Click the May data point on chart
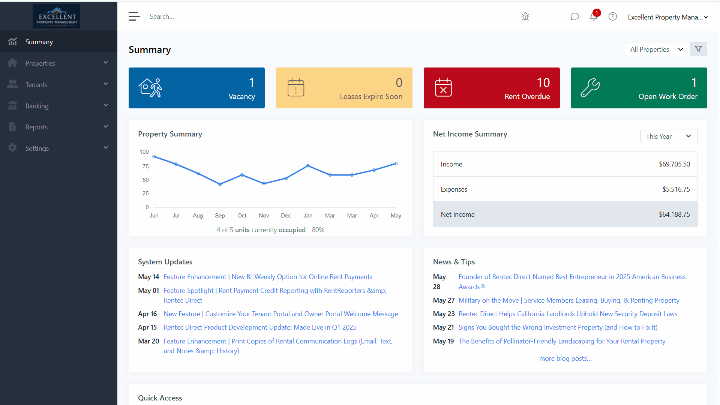The width and height of the screenshot is (720, 405). (x=396, y=163)
